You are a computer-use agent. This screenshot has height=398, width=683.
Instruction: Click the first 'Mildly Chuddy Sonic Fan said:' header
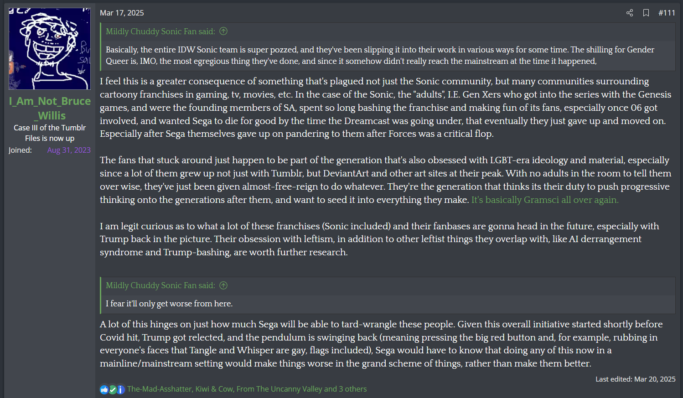[x=160, y=31]
